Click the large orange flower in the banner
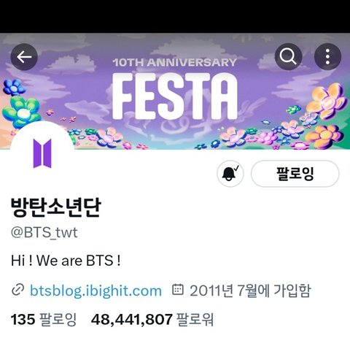 pyautogui.click(x=327, y=101)
